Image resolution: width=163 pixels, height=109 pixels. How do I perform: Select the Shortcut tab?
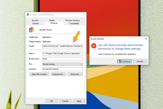(54, 23)
